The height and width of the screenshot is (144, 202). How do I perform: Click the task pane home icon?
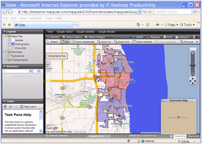pyautogui.click(x=5, y=106)
